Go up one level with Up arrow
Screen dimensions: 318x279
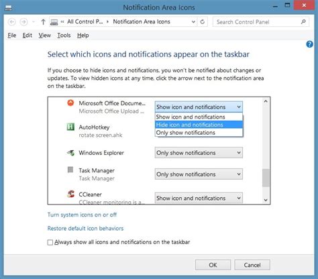[43, 22]
